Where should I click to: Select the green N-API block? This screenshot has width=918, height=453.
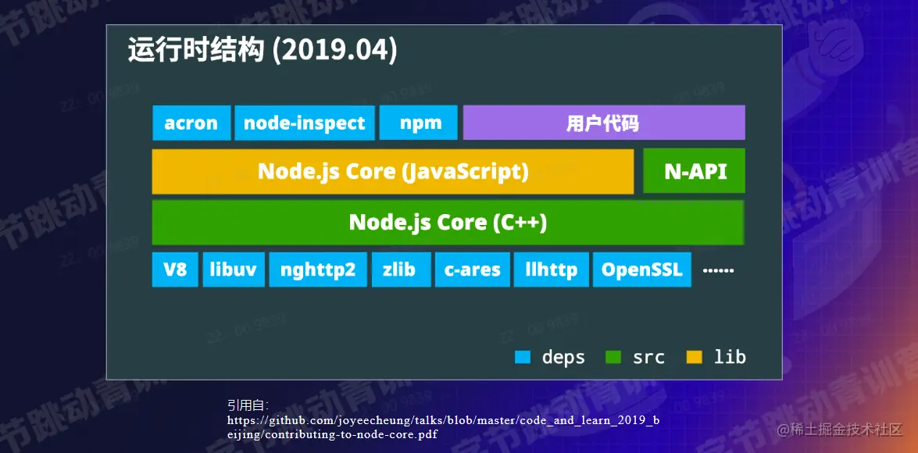click(x=694, y=171)
